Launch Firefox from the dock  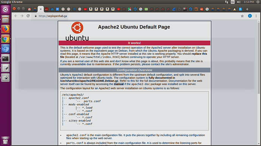coord(5,29)
